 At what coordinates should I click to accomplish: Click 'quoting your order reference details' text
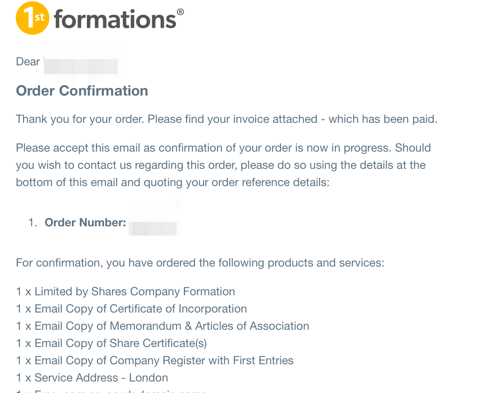coord(236,182)
